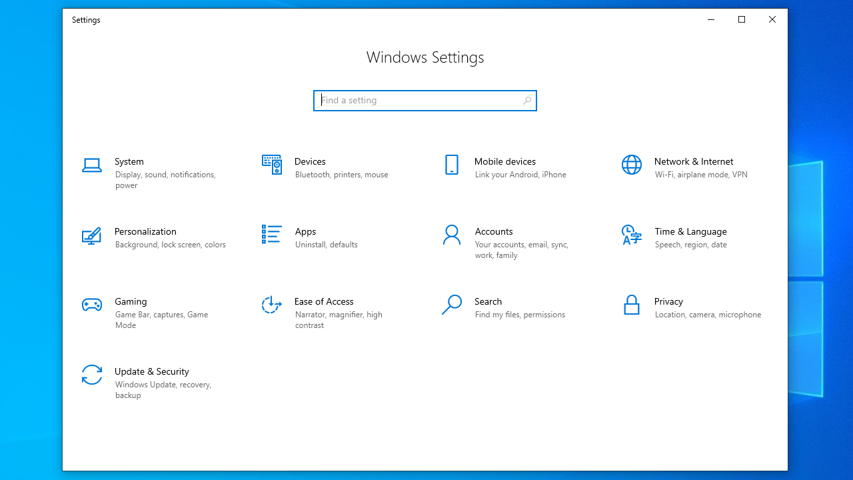
Task: Open the Network & Internet title
Action: pos(694,161)
